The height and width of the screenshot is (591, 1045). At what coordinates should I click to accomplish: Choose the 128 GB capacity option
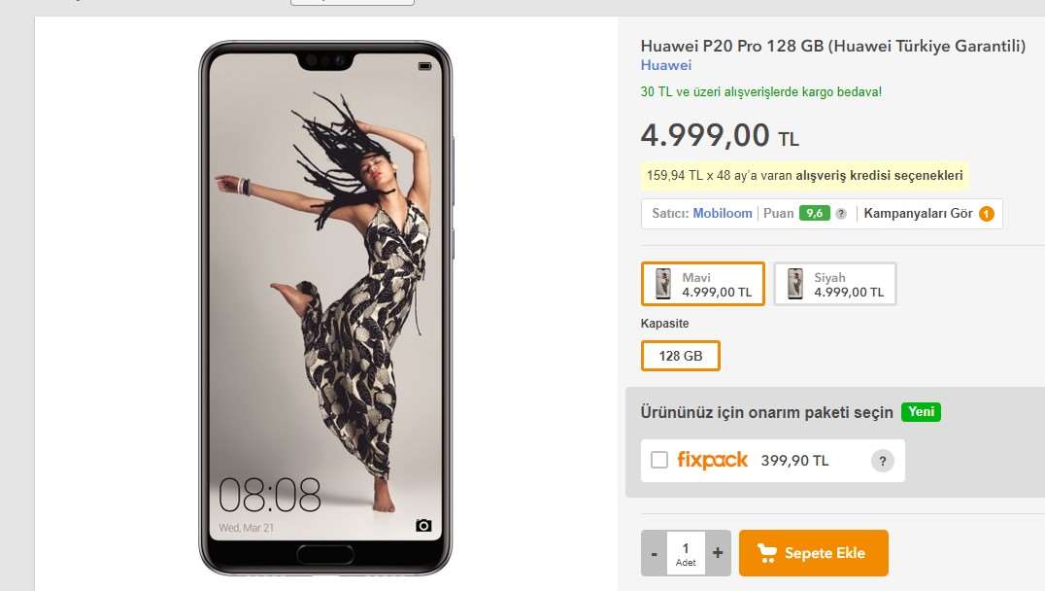point(680,356)
